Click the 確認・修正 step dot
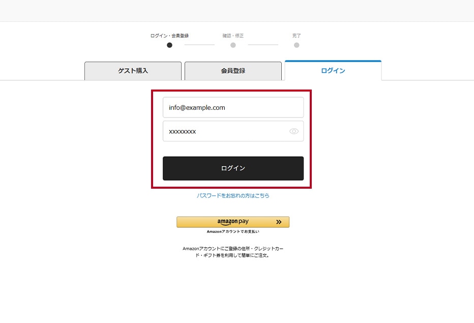This screenshot has height=323, width=474. point(233,45)
